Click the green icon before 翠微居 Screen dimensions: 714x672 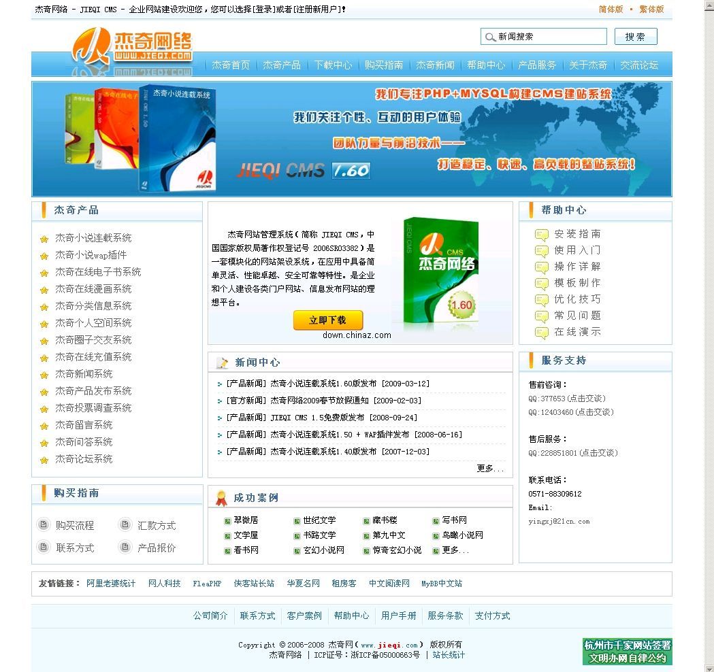pyautogui.click(x=227, y=521)
